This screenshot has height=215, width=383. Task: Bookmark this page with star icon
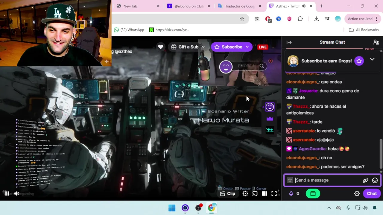(x=242, y=19)
